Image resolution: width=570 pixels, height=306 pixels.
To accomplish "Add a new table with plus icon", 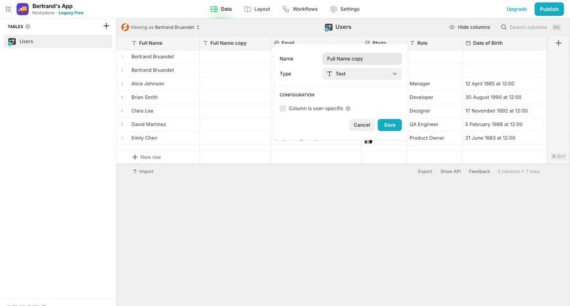I will 106,26.
